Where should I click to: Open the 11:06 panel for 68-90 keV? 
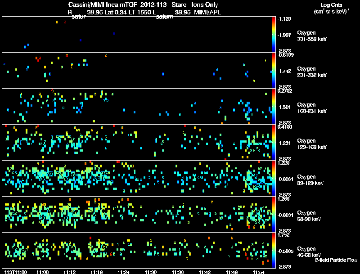42,214
